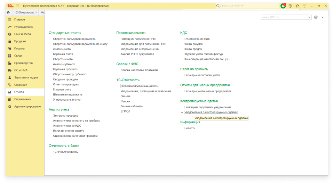The width and height of the screenshot is (334, 184).
Task: Open Сводные проводки report
Action: (65, 79)
